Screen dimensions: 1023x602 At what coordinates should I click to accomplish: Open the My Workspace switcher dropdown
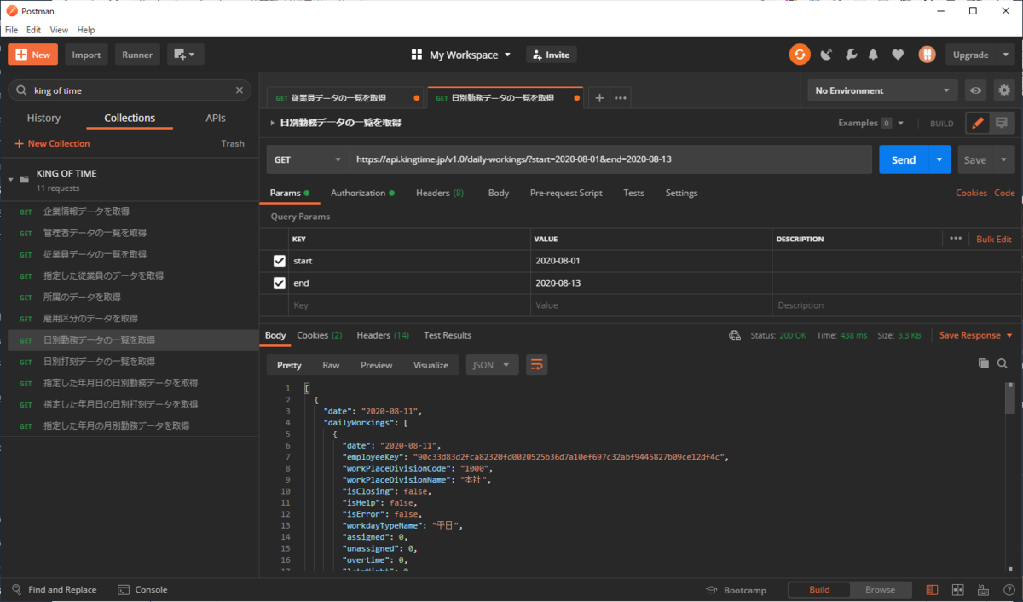[461, 55]
